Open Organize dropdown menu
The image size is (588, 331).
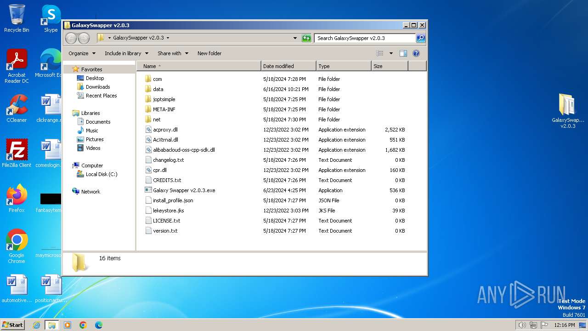[x=82, y=53]
